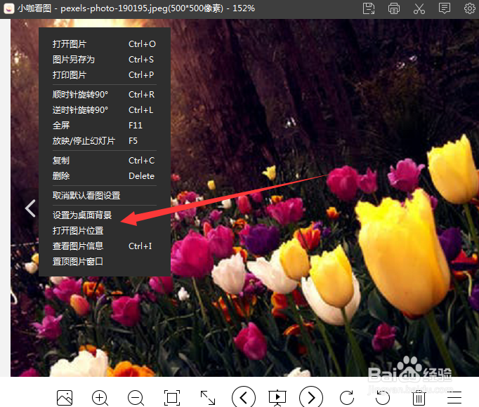Zoom in with the plus magnifier icon

[100, 398]
